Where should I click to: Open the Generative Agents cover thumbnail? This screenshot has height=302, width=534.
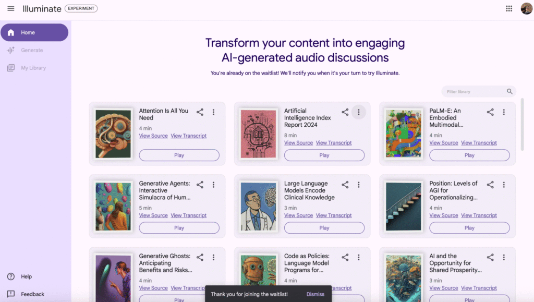113,207
